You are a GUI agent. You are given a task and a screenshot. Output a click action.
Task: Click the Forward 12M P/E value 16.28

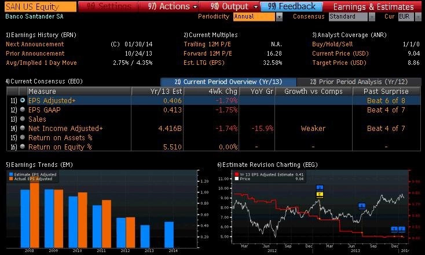click(x=274, y=53)
